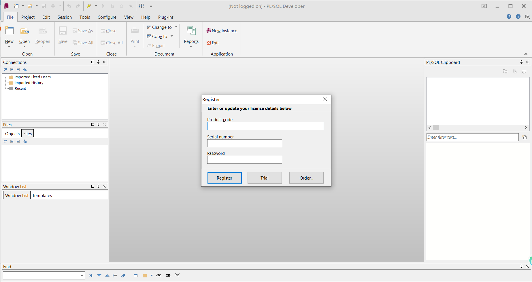Toggle pin on Window List panel
The height and width of the screenshot is (282, 532).
tap(98, 186)
